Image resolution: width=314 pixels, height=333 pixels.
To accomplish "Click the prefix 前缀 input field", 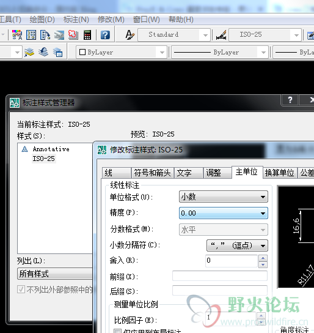I will coord(220,276).
